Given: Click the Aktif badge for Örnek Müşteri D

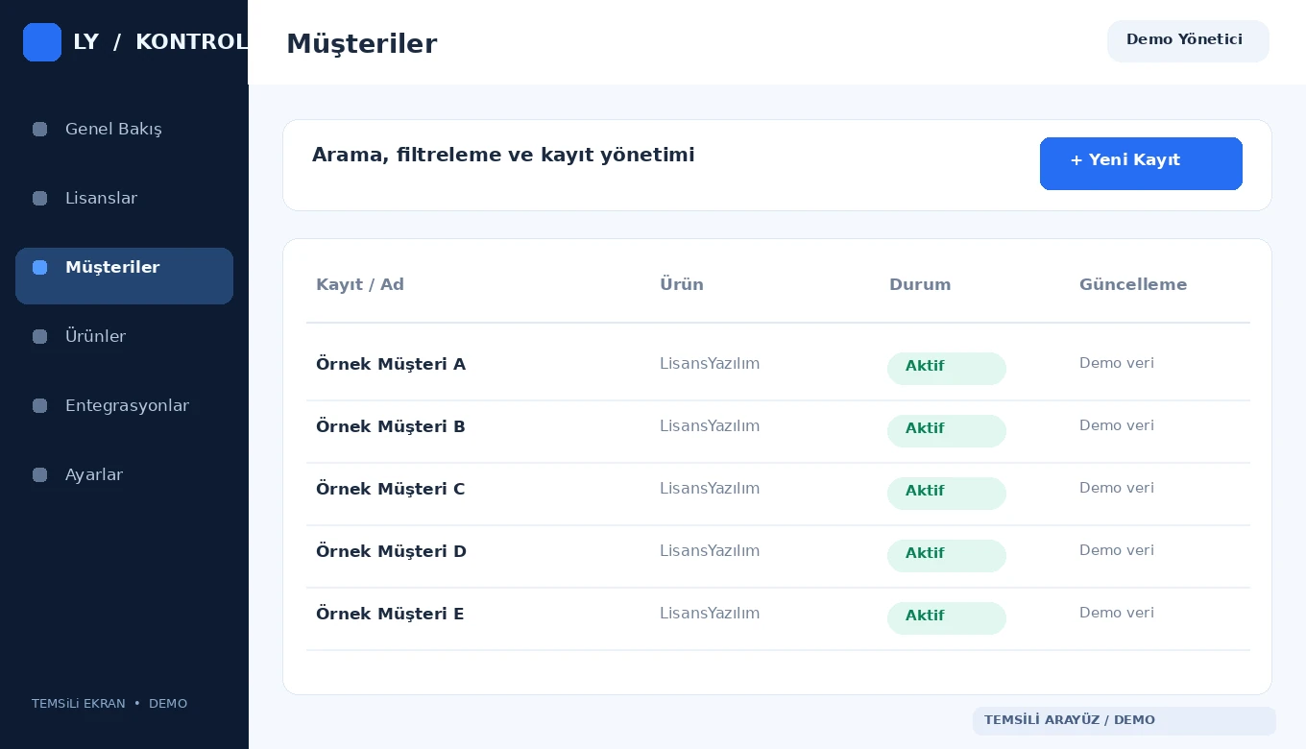Looking at the screenshot, I should (x=947, y=556).
